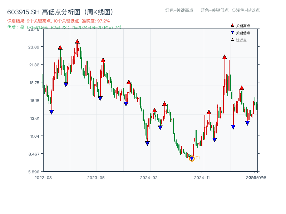The width and height of the screenshot is (286, 214).
Task: Click the leftmost blue key-low marker
Action: point(51,112)
